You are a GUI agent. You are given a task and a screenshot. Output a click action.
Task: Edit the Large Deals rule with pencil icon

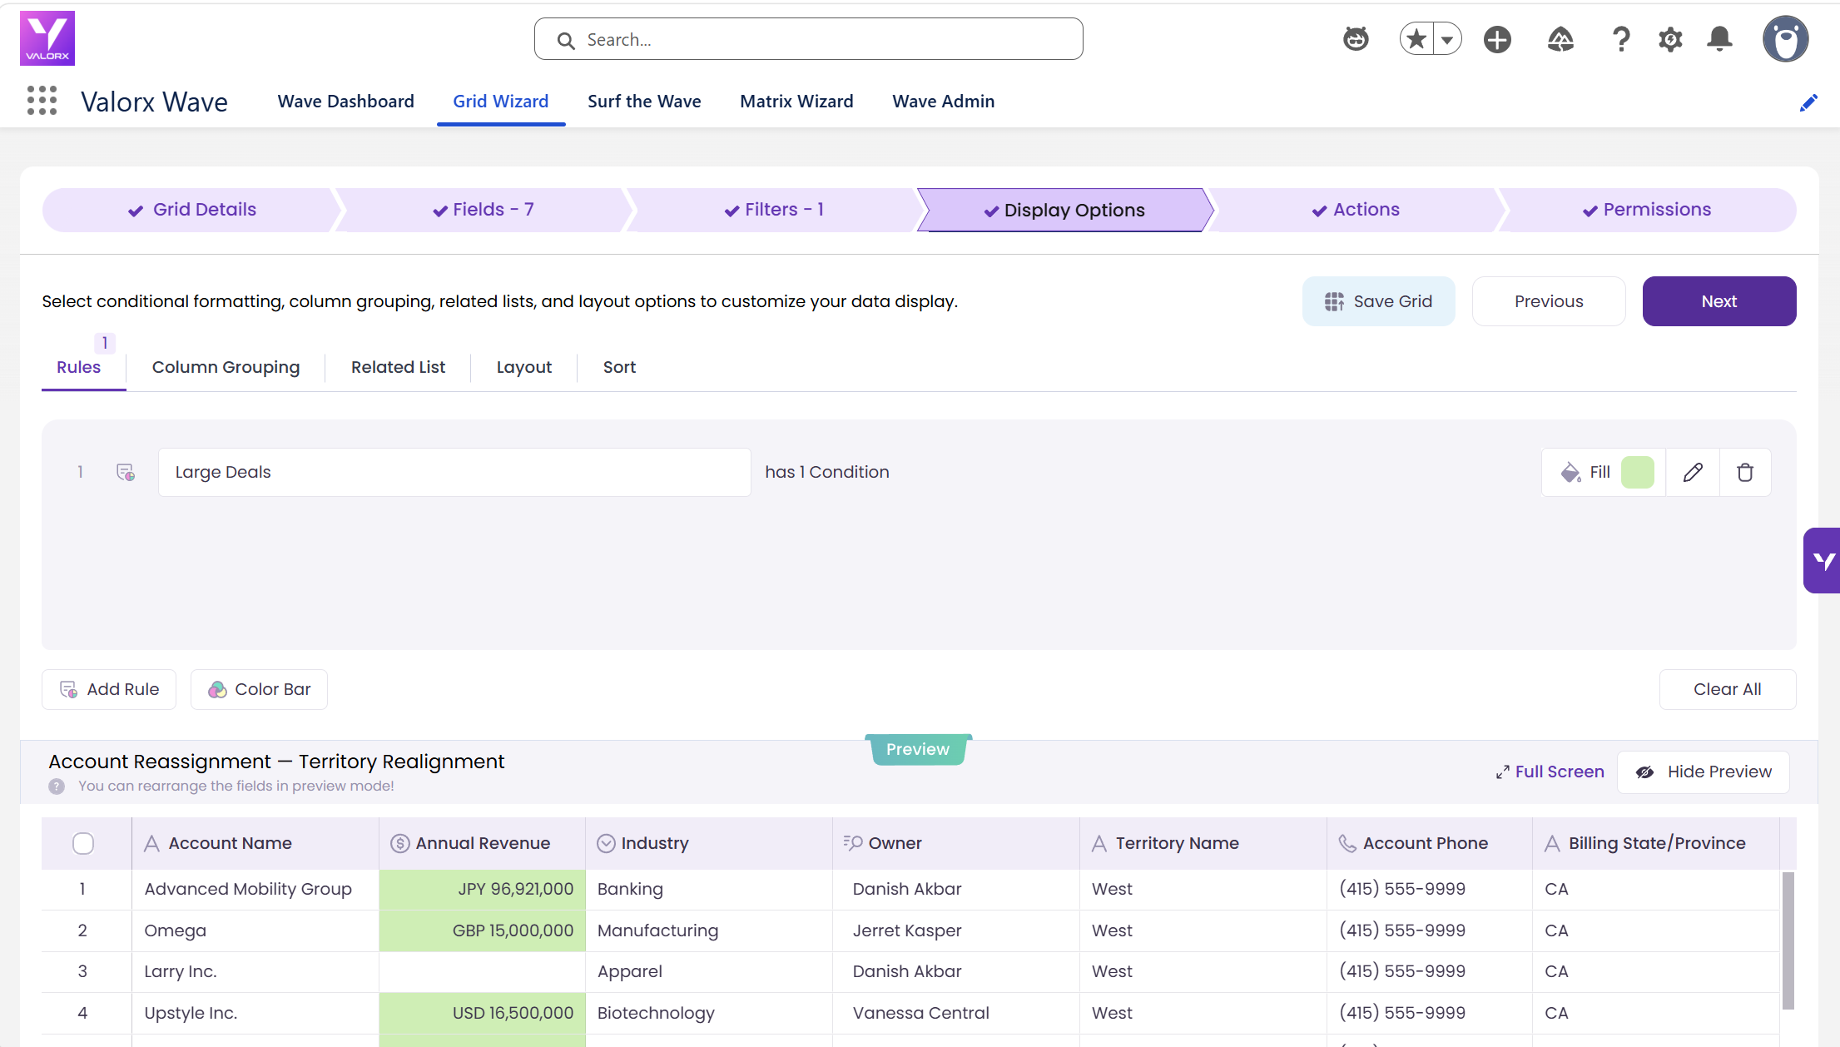1693,473
